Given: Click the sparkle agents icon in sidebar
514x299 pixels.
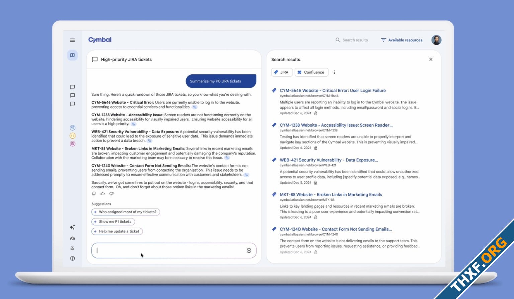Looking at the screenshot, I should point(72,227).
